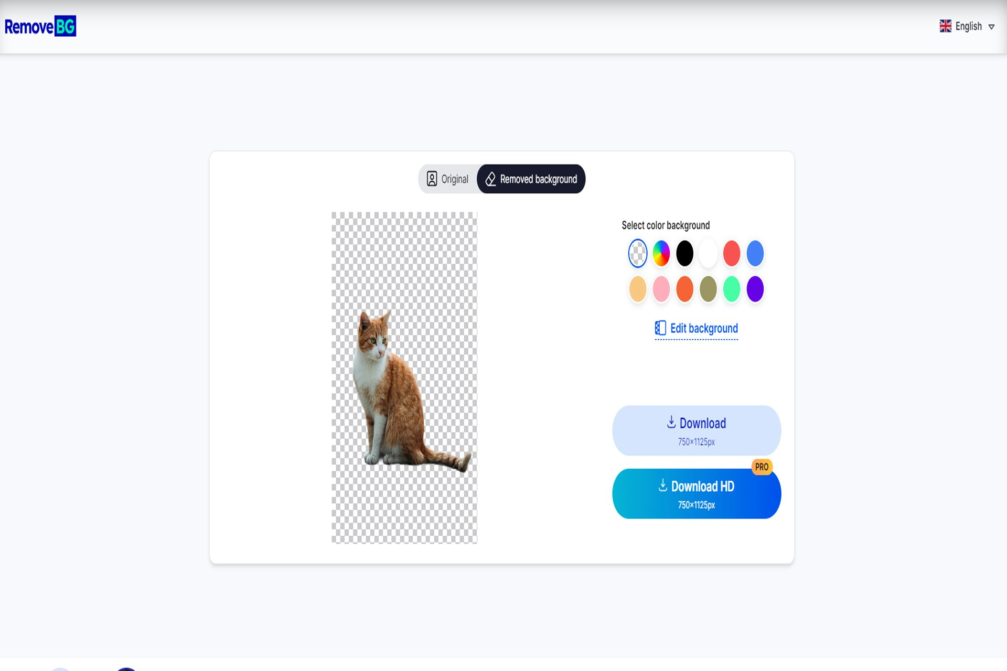Click the eraser icon in Removed background

(x=490, y=179)
